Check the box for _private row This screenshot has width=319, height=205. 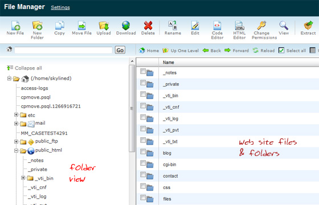[143, 83]
